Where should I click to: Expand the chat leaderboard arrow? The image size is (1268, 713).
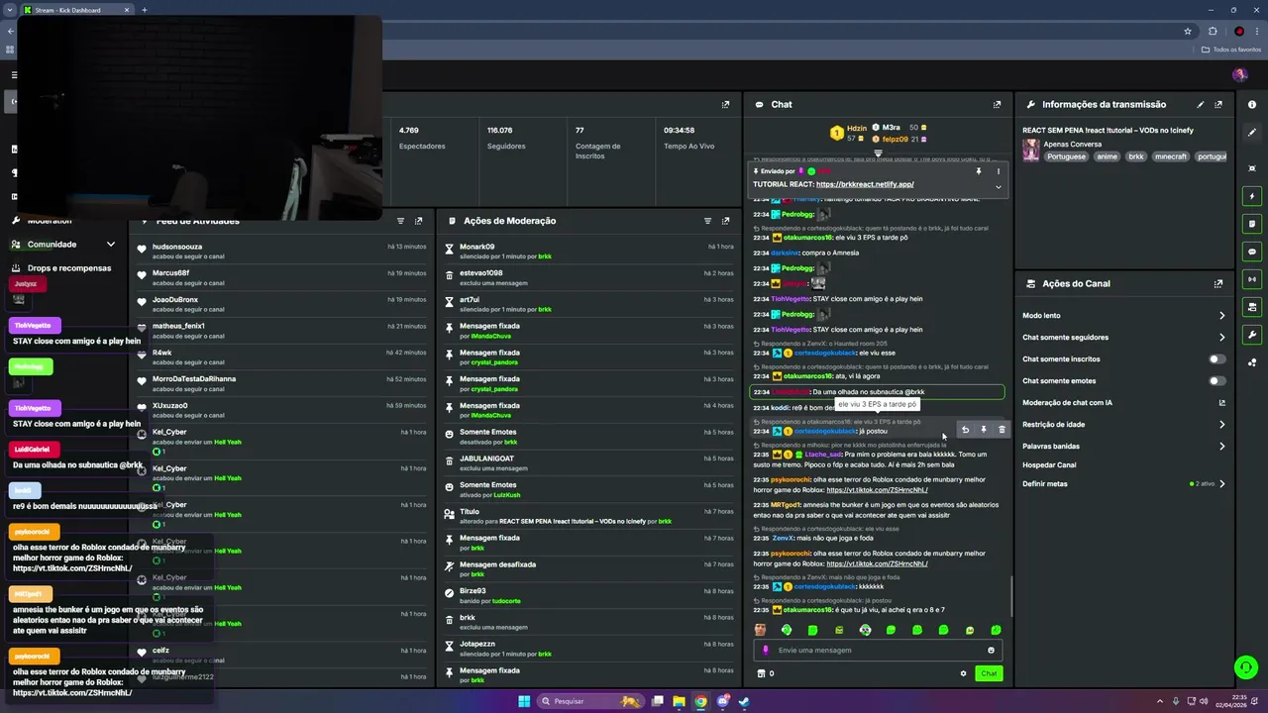pos(878,153)
